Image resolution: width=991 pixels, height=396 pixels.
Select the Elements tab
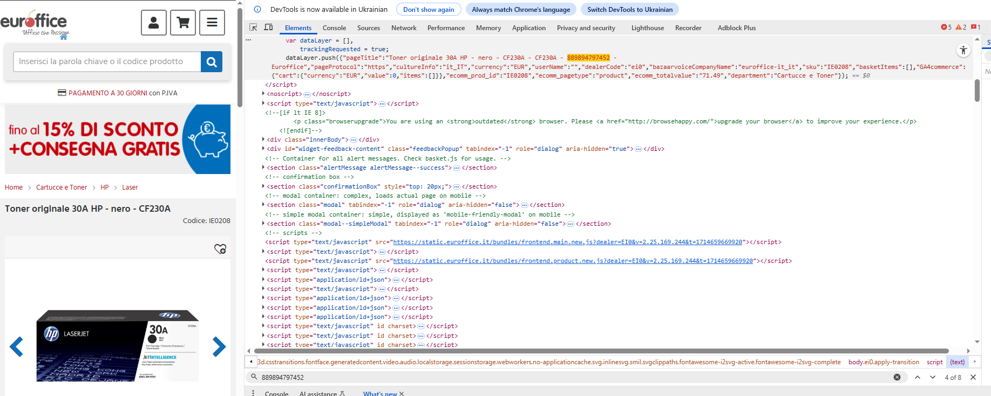[x=298, y=28]
